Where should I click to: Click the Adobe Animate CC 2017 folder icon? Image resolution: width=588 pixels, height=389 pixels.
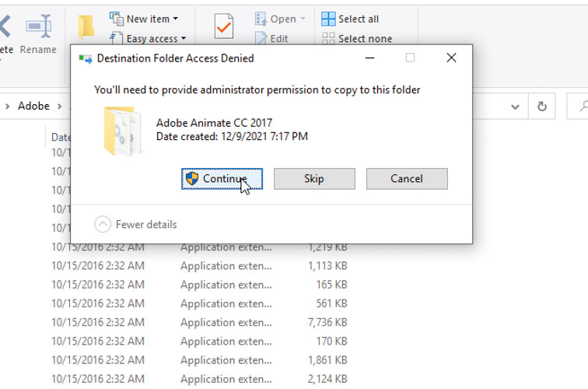tap(123, 129)
